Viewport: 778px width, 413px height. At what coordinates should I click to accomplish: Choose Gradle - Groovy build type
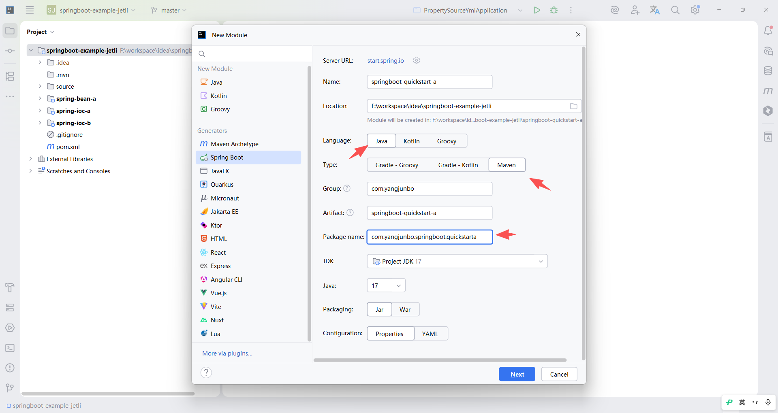pos(397,165)
